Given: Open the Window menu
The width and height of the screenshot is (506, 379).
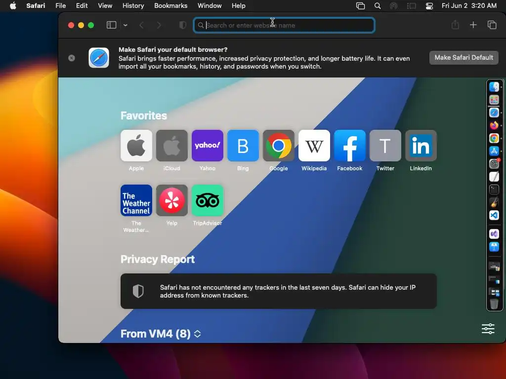Looking at the screenshot, I should coord(210,6).
